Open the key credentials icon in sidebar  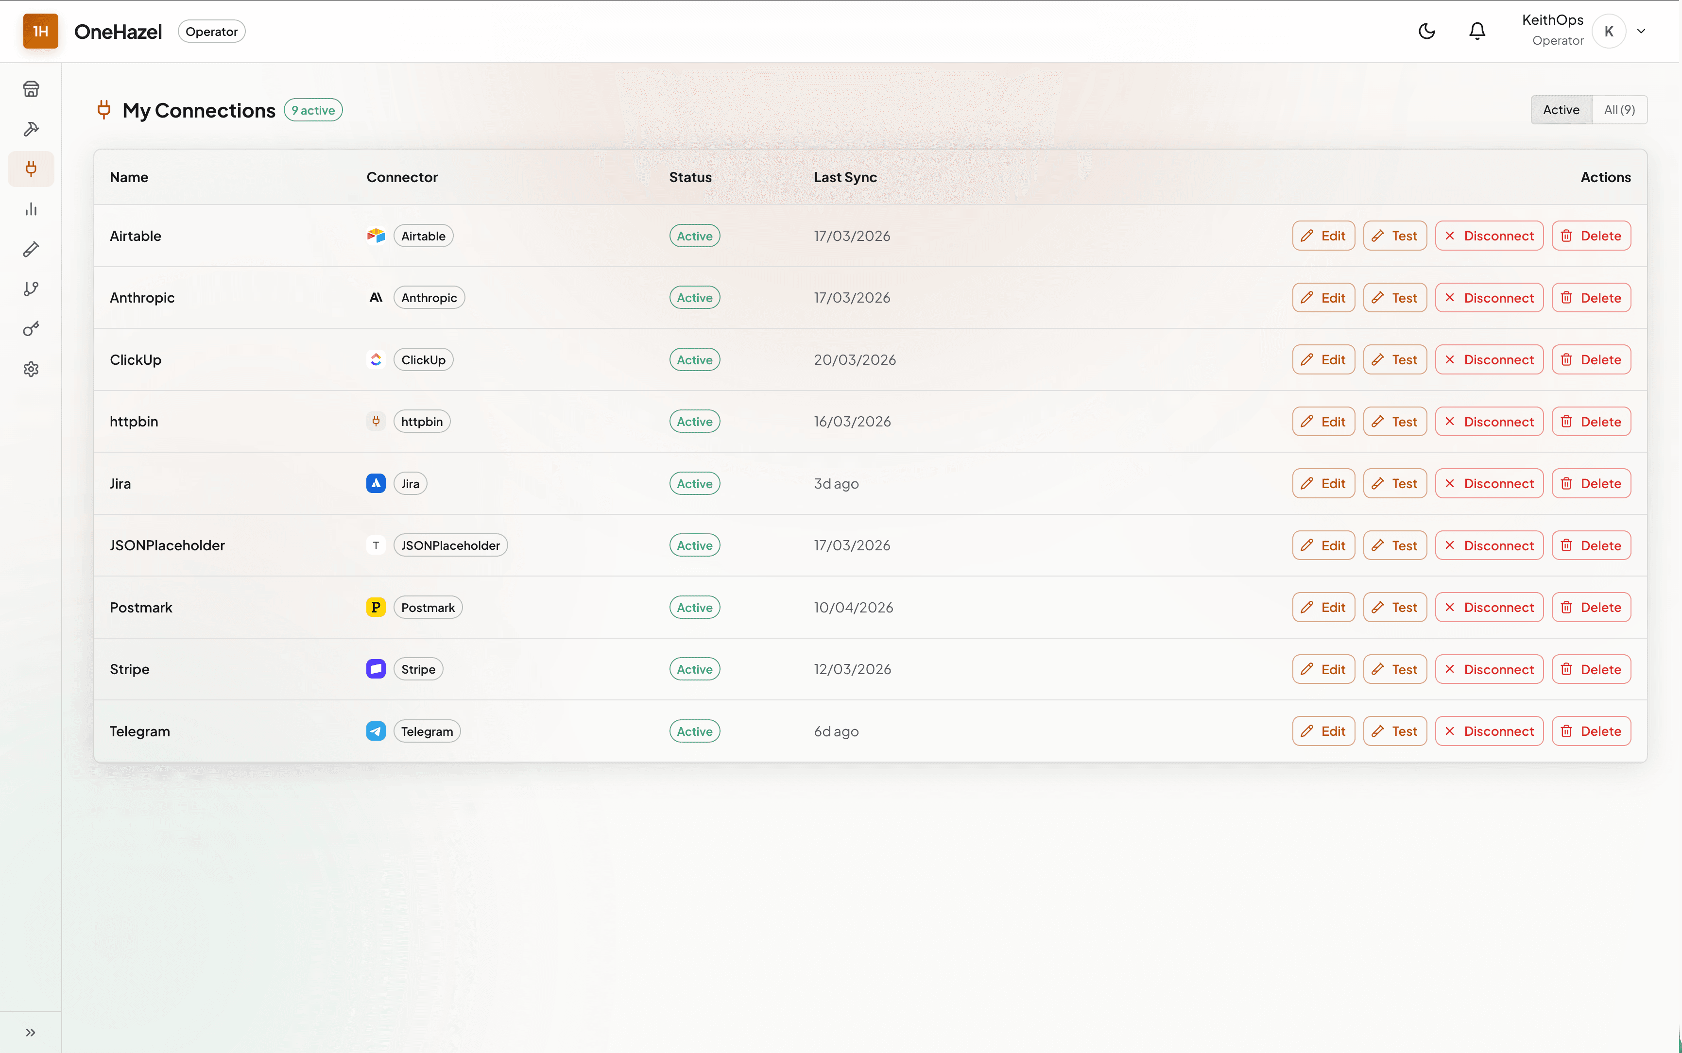[x=31, y=329]
